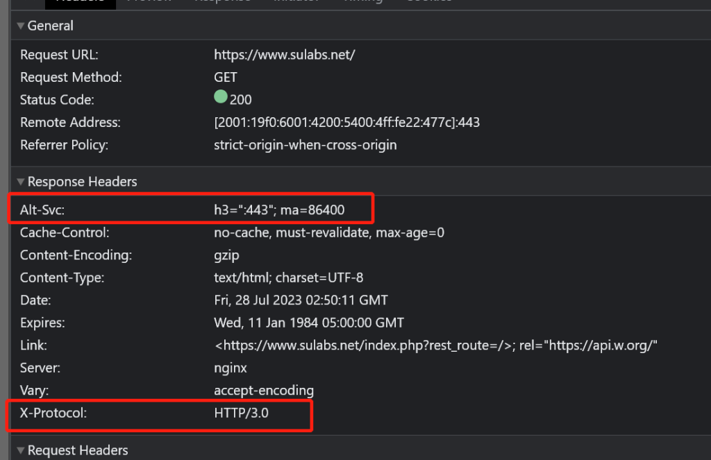Screen dimensions: 711x460
Task: Click the Server nginx value
Action: point(229,368)
